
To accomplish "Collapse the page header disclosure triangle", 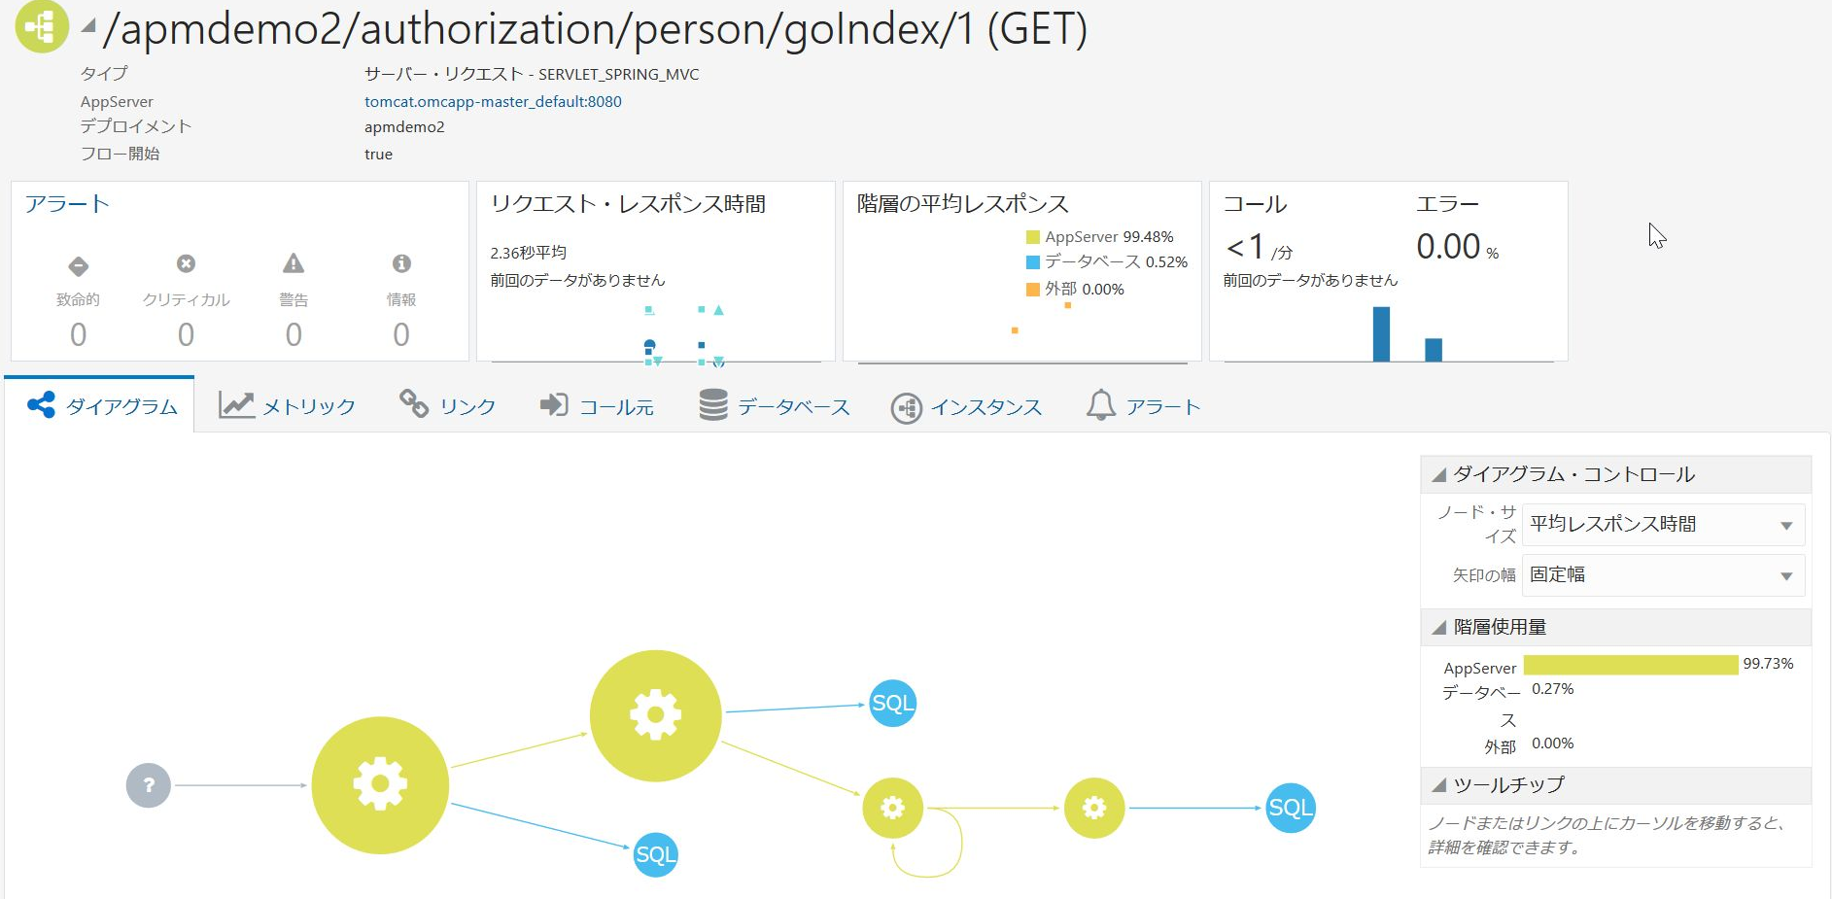I will [88, 25].
